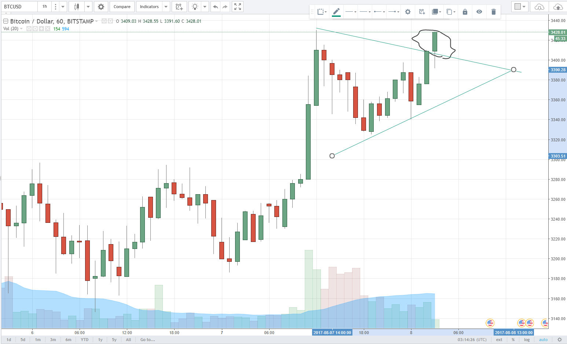Click the Compare button
The height and width of the screenshot is (344, 567).
122,7
